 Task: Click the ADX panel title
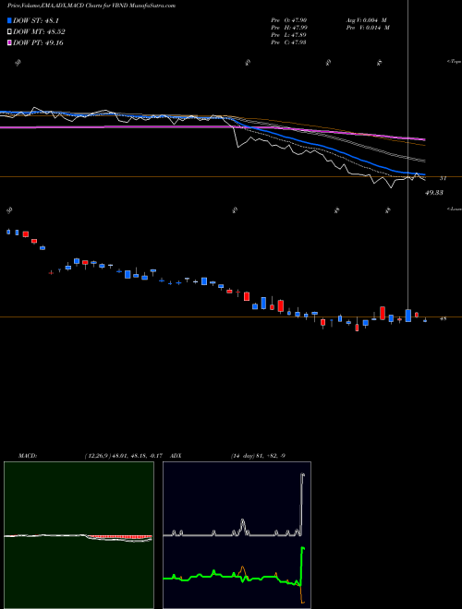coord(176,456)
